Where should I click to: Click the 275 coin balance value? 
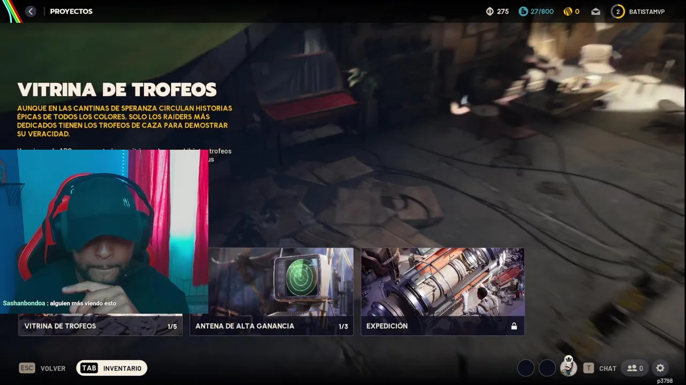(x=503, y=11)
